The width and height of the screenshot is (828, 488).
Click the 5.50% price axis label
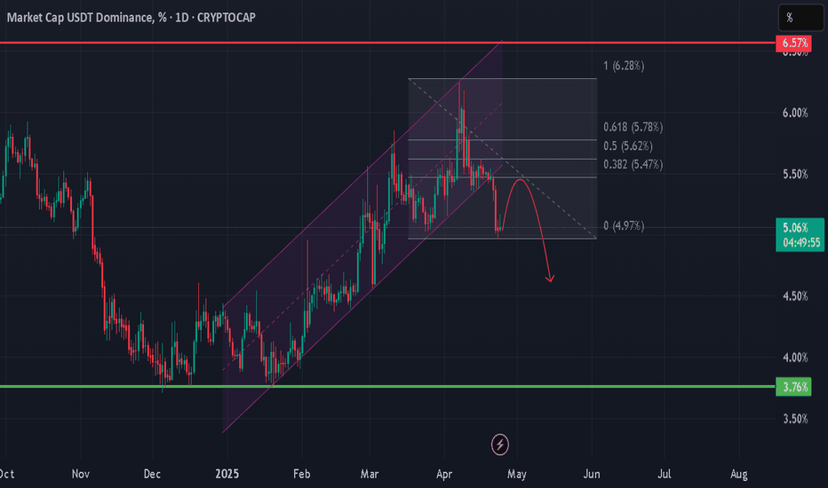[795, 174]
